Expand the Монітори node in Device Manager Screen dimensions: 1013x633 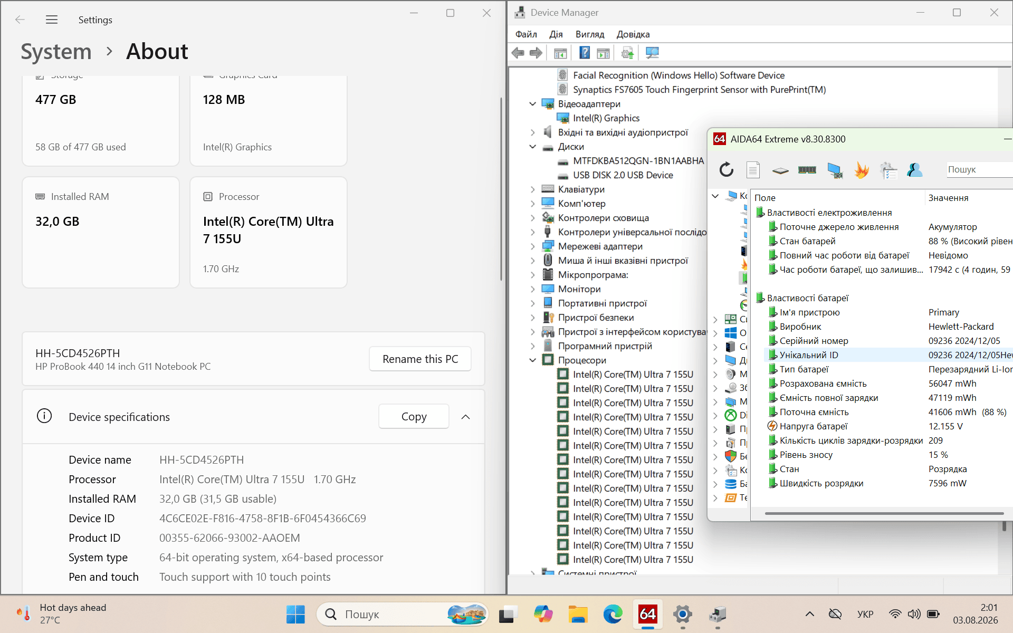[533, 289]
